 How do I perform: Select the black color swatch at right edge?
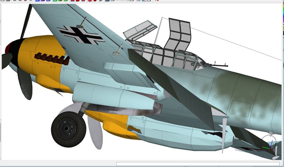click(x=283, y=33)
